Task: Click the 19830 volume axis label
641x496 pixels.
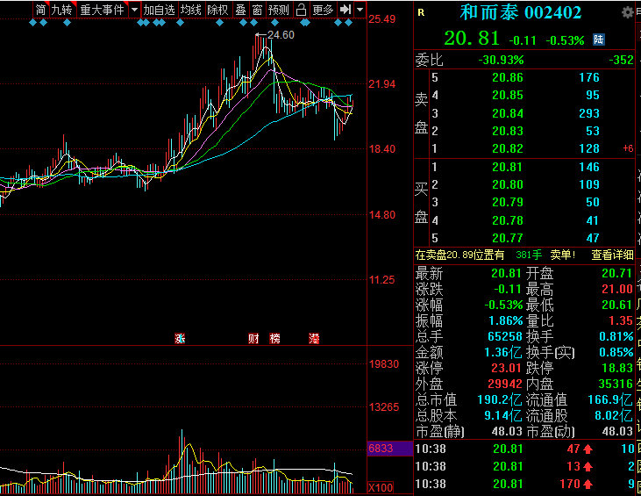Action: (x=383, y=364)
